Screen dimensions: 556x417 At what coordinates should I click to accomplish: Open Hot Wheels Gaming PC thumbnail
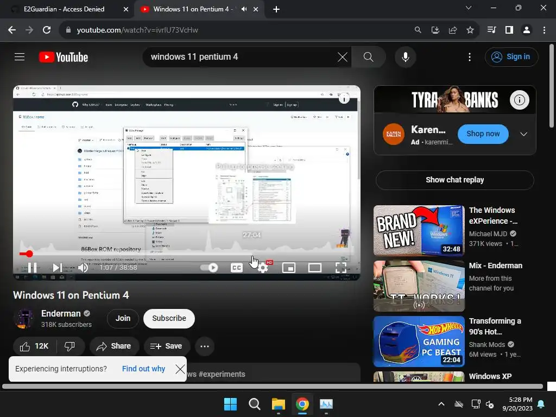coord(419,341)
